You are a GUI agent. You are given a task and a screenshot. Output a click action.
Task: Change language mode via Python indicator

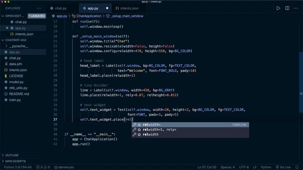click(266, 167)
